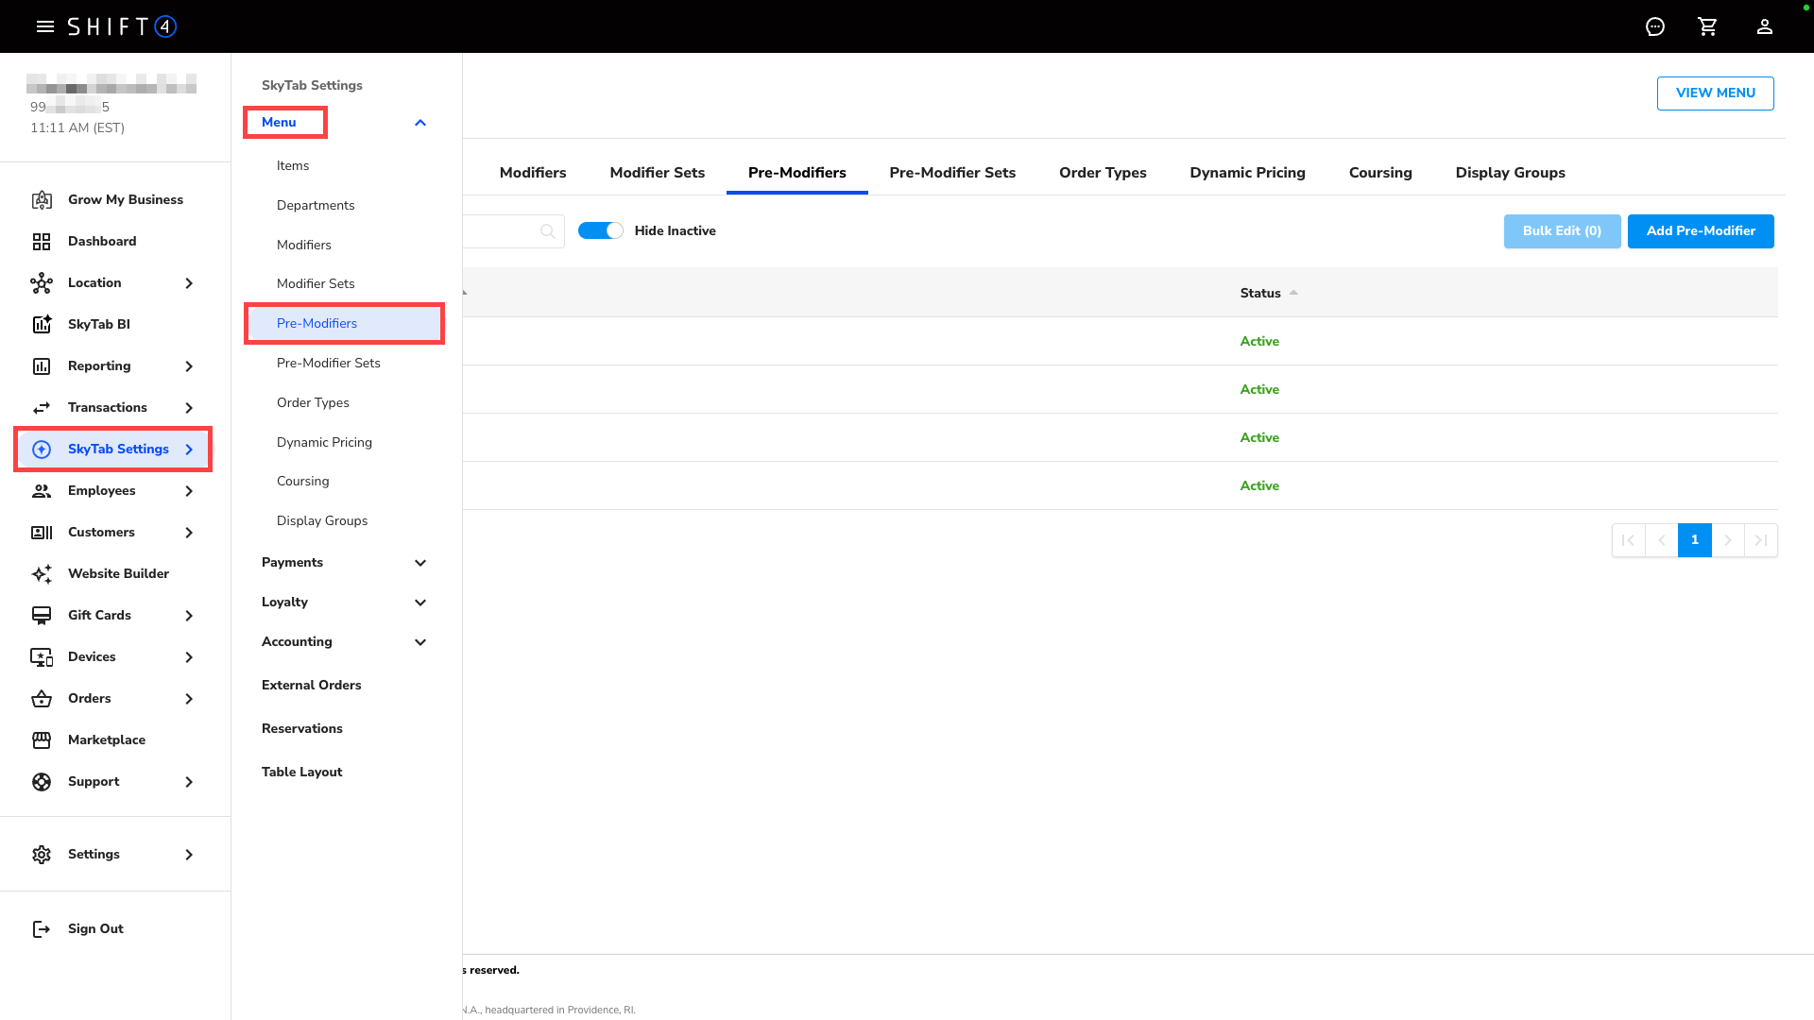Click the Website Builder sparkle icon
The width and height of the screenshot is (1814, 1020).
42,573
